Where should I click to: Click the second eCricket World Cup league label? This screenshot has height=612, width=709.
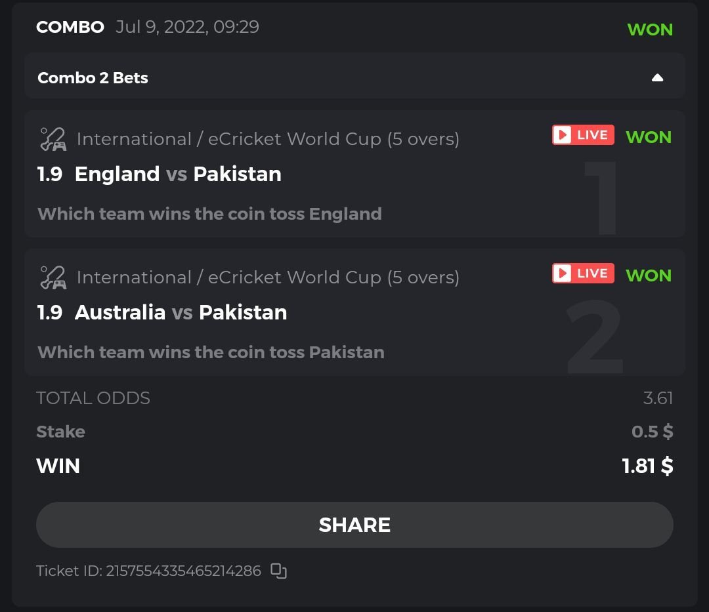(x=268, y=277)
